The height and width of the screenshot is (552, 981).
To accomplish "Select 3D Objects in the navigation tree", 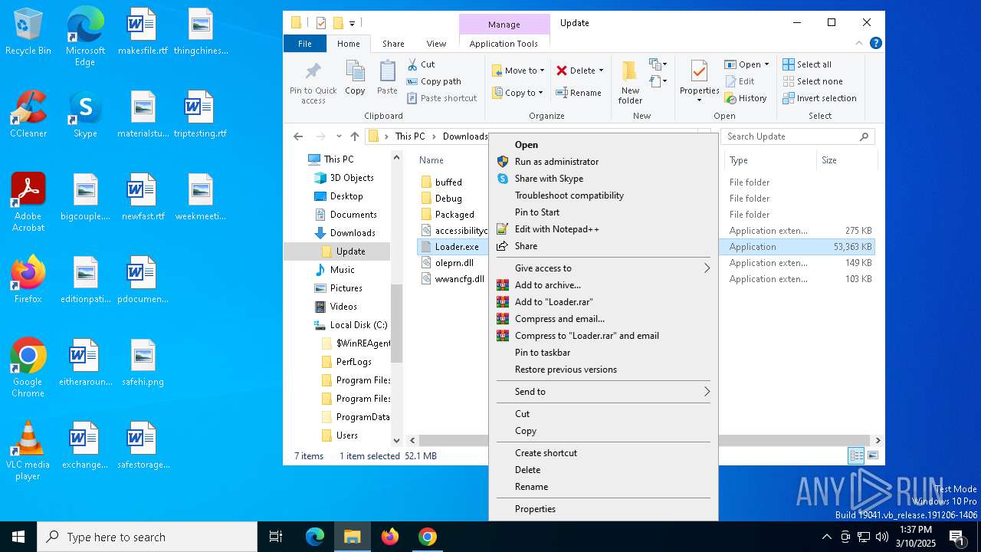I will click(x=352, y=178).
